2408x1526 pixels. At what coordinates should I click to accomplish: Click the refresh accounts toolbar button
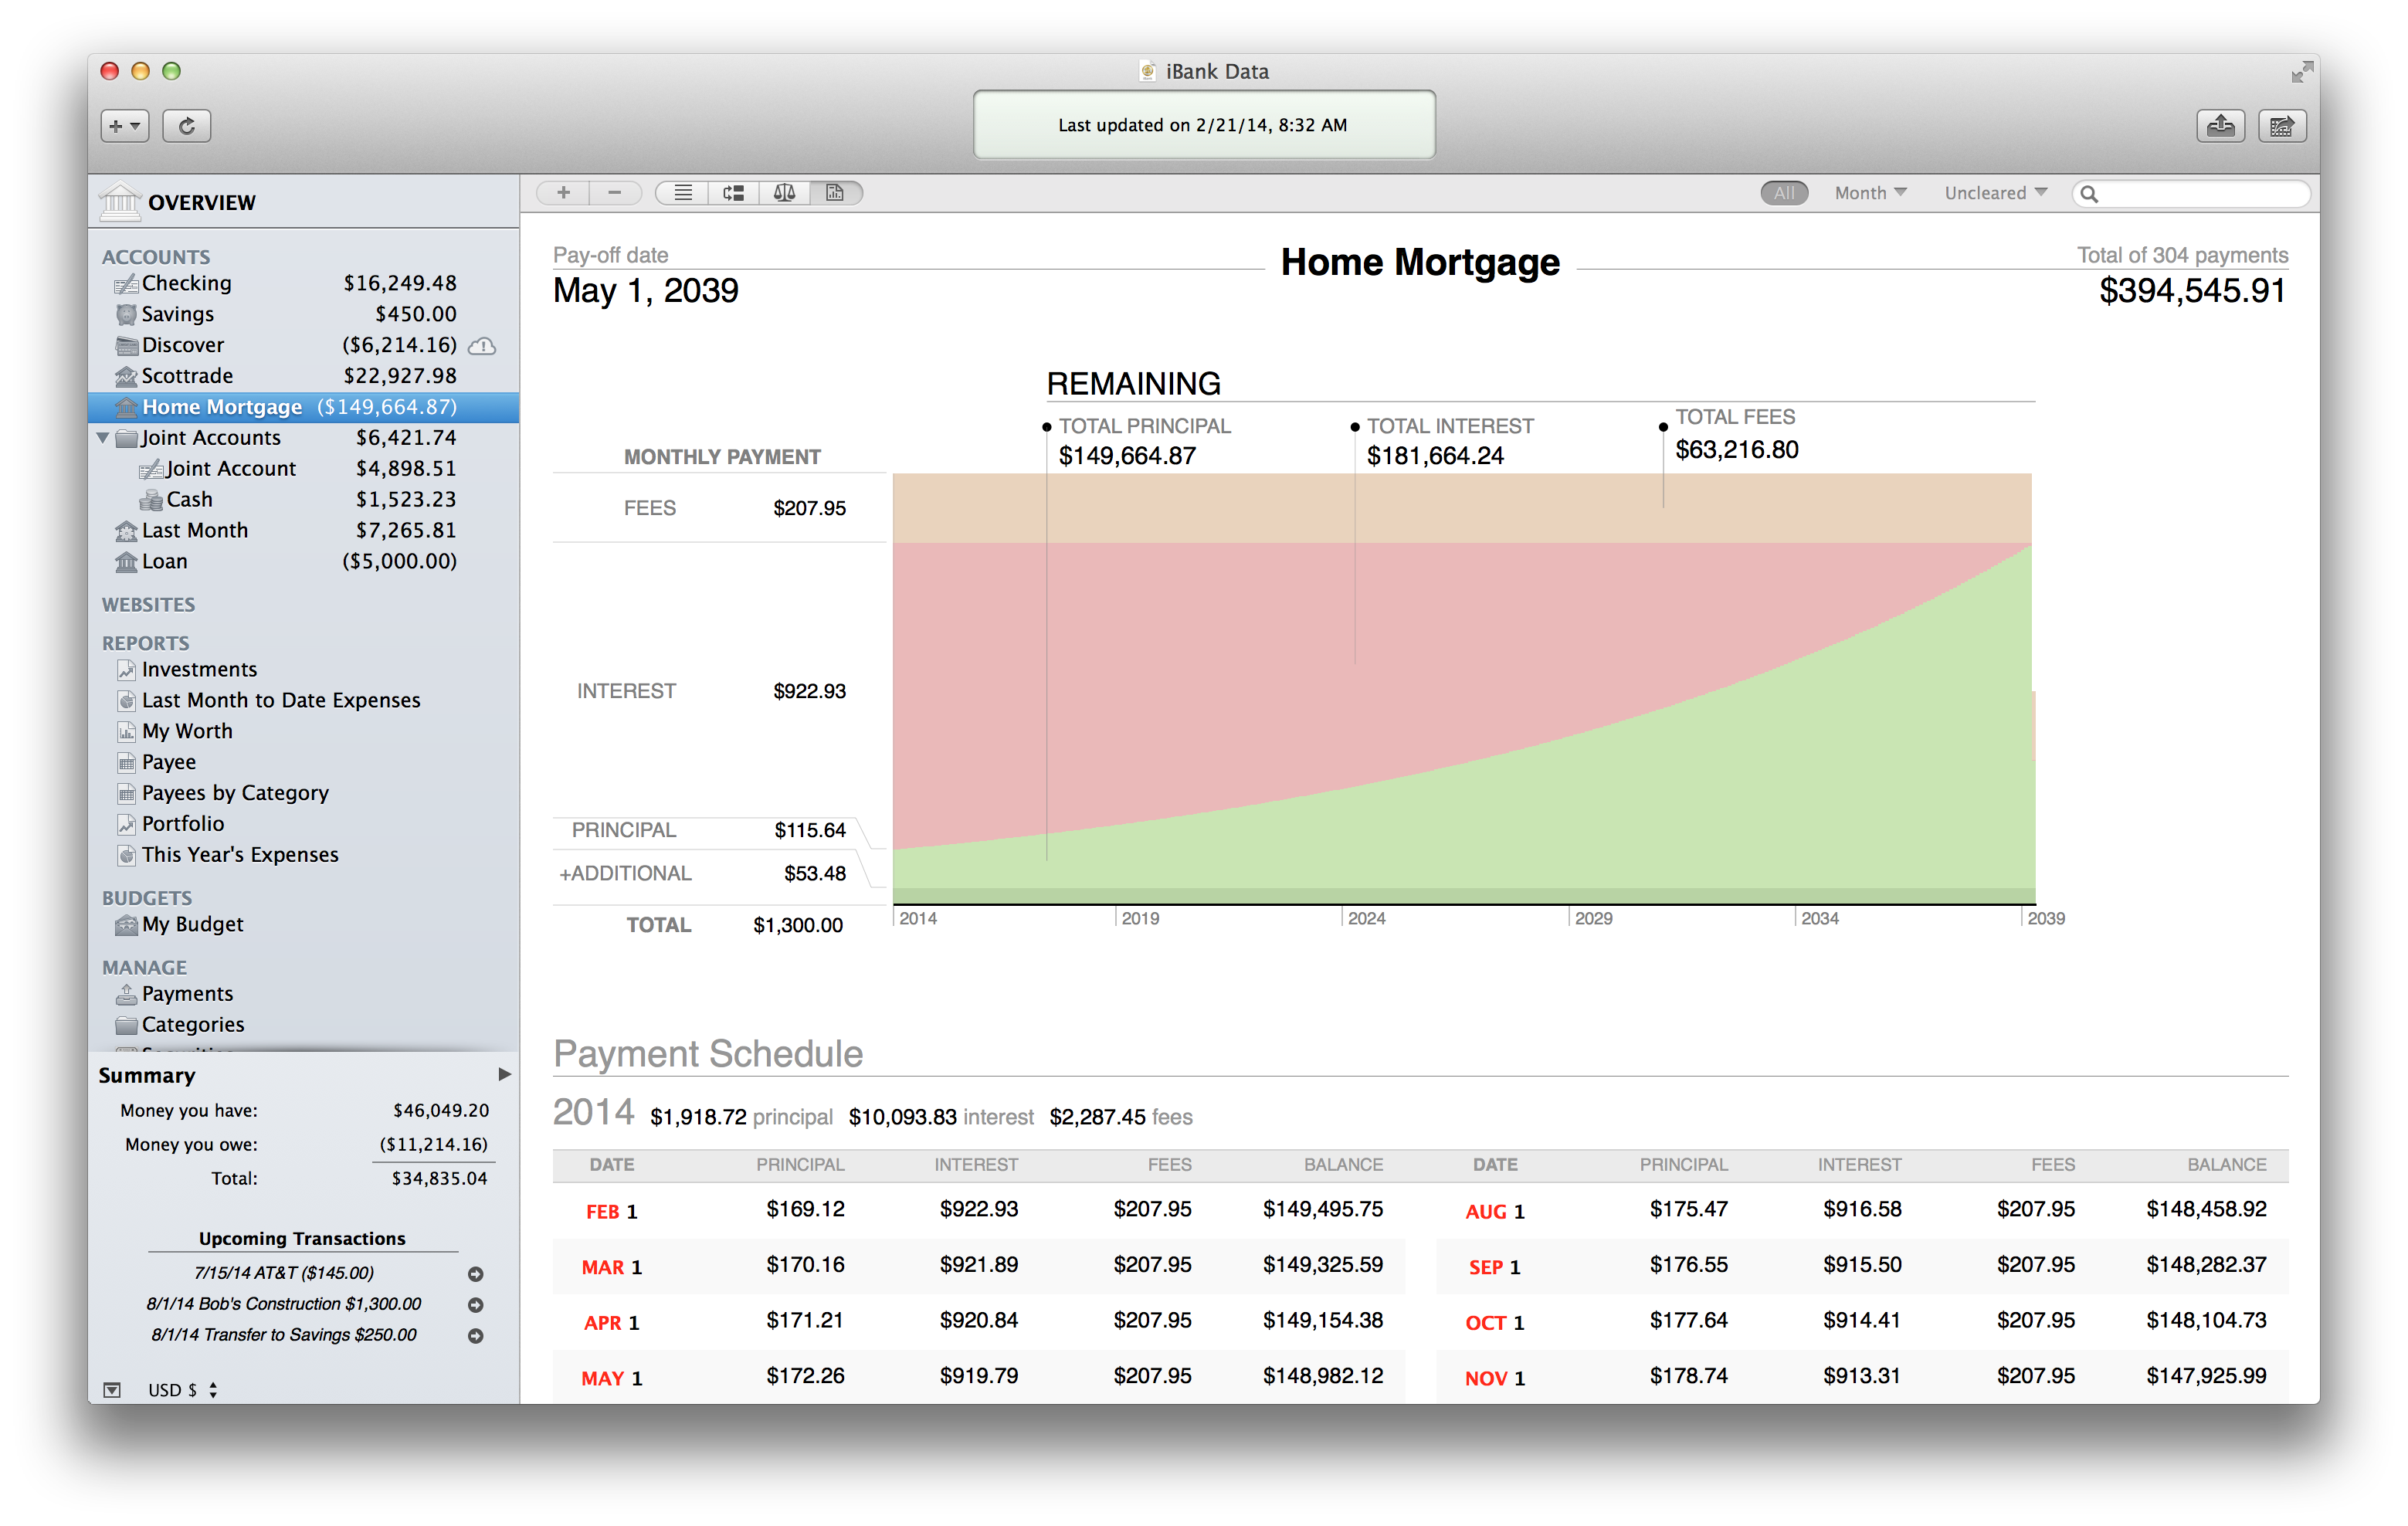pyautogui.click(x=186, y=126)
